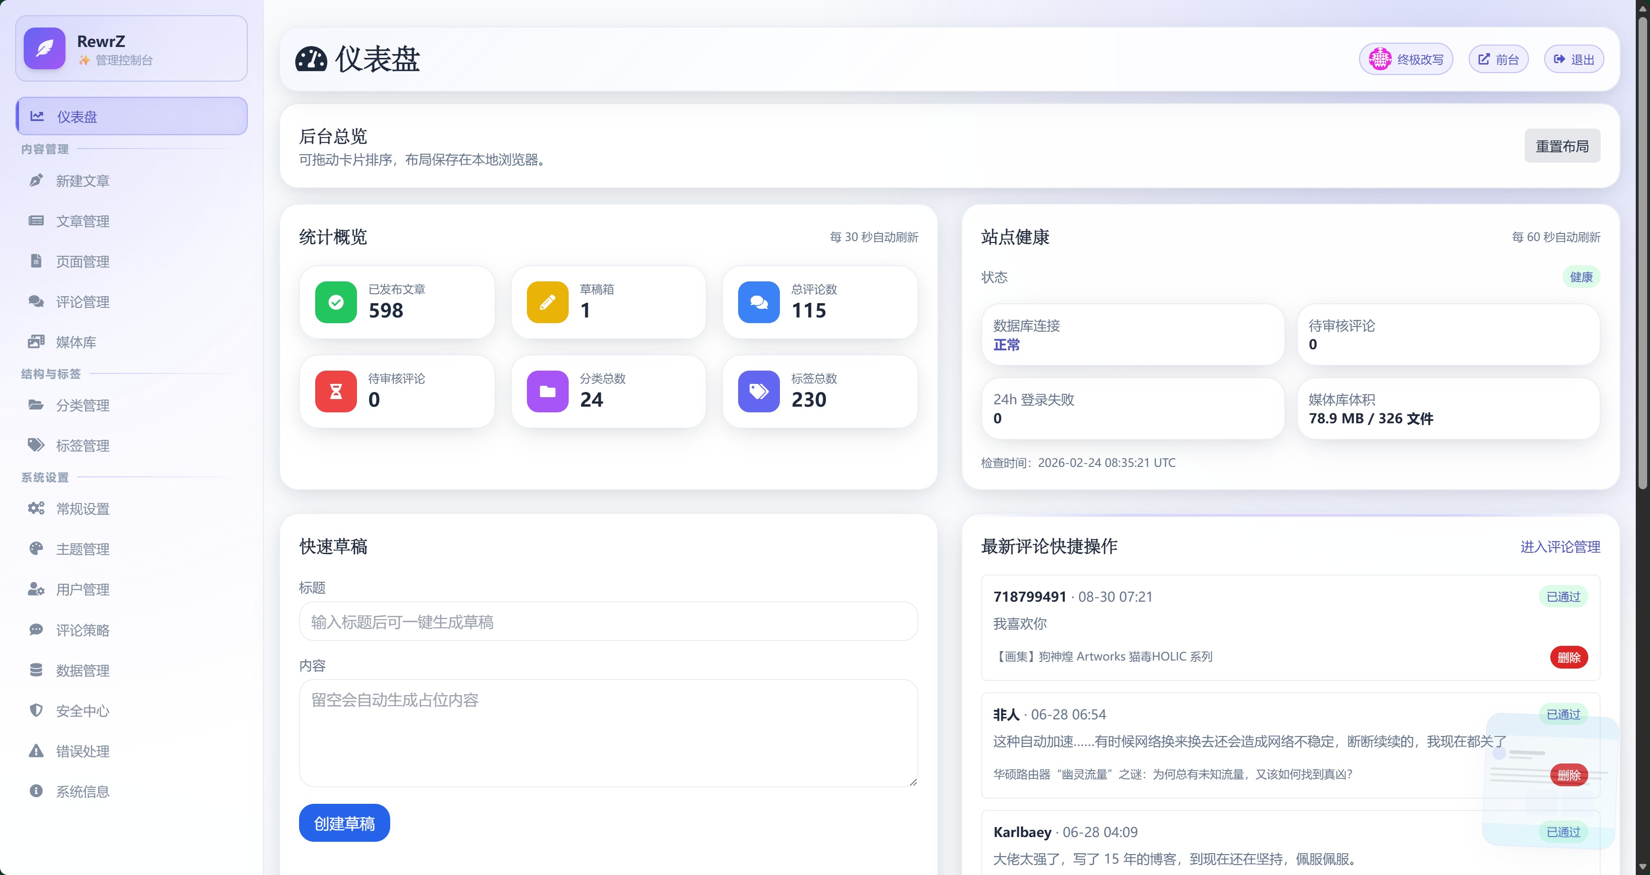The image size is (1650, 875).
Task: Click the 每 60 秒自动刷新 label
Action: tap(1556, 237)
